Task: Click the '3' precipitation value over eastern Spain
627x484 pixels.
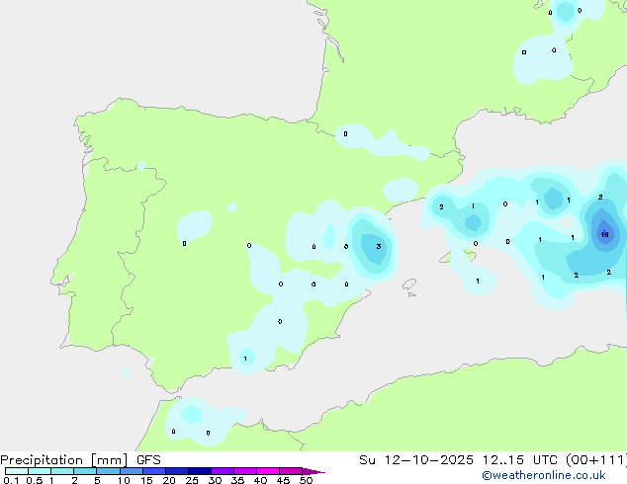Action: [x=379, y=246]
